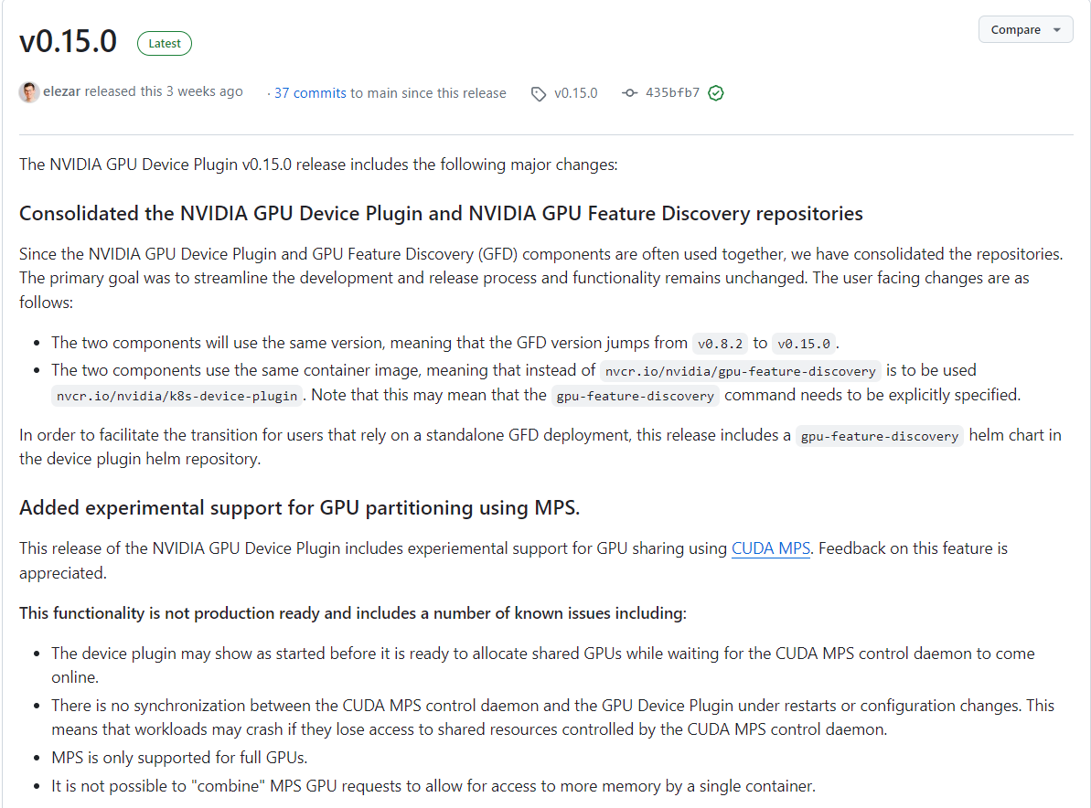Screen dimensions: 1091x808
Task: View the 37 commits since release
Action: tap(310, 93)
